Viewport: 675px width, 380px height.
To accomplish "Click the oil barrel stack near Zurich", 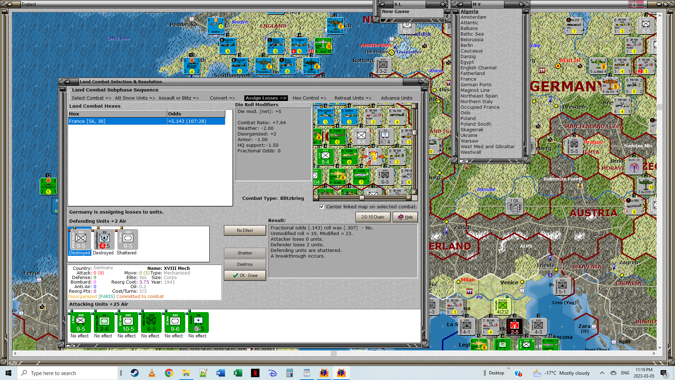I will pyautogui.click(x=514, y=206).
